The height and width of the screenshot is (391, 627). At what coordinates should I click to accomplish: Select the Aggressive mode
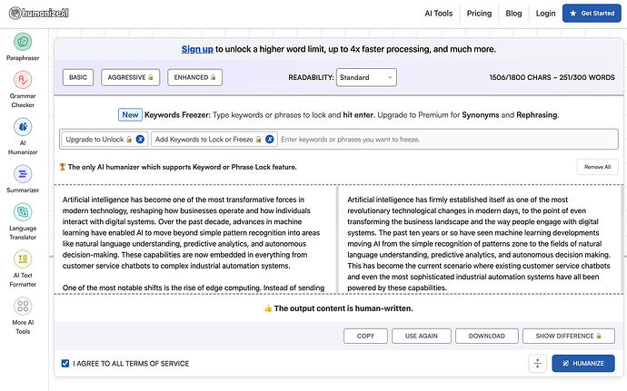130,77
